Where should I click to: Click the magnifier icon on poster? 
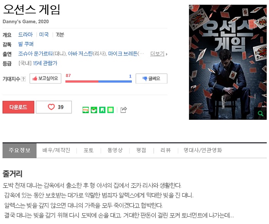261,114
